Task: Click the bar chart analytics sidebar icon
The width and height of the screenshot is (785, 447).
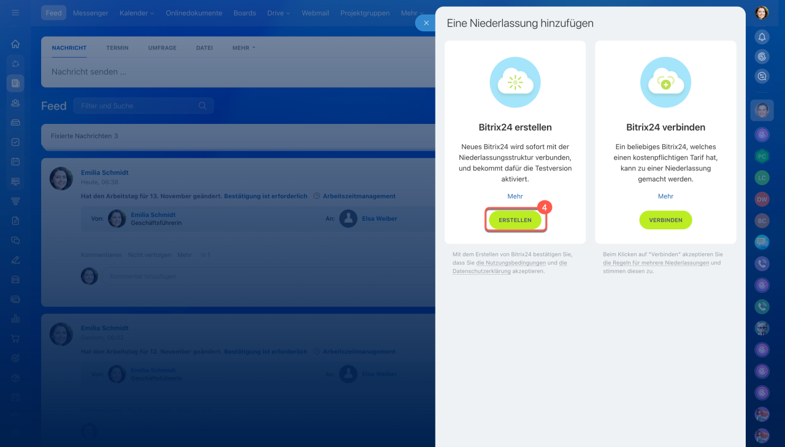Action: (x=15, y=318)
